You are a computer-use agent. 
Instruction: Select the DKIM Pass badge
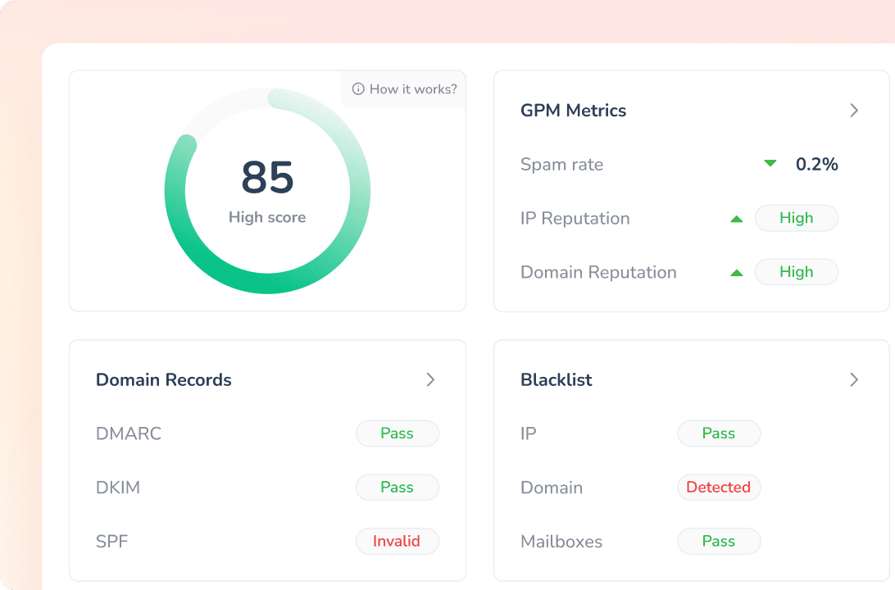tap(398, 488)
